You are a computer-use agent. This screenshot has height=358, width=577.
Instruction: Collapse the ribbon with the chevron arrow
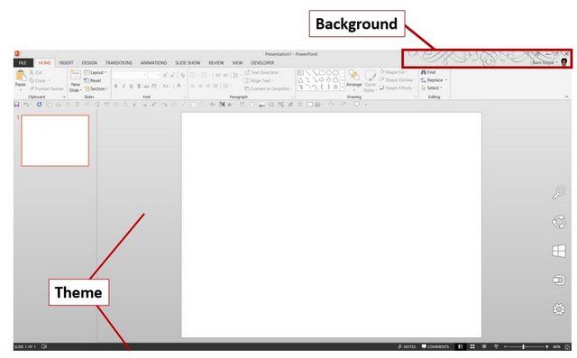click(566, 96)
